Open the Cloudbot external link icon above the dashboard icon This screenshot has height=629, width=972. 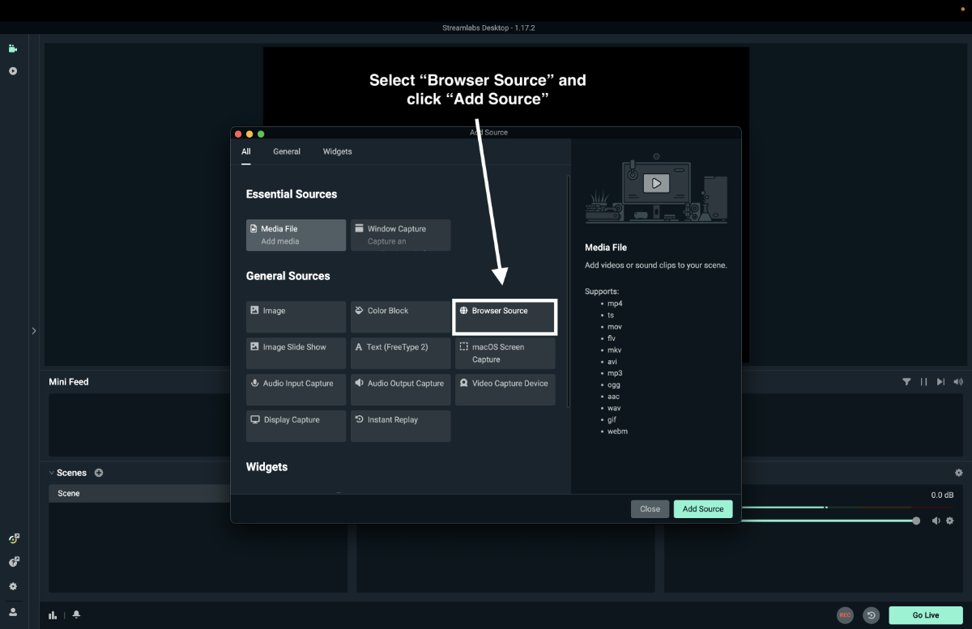(x=14, y=538)
